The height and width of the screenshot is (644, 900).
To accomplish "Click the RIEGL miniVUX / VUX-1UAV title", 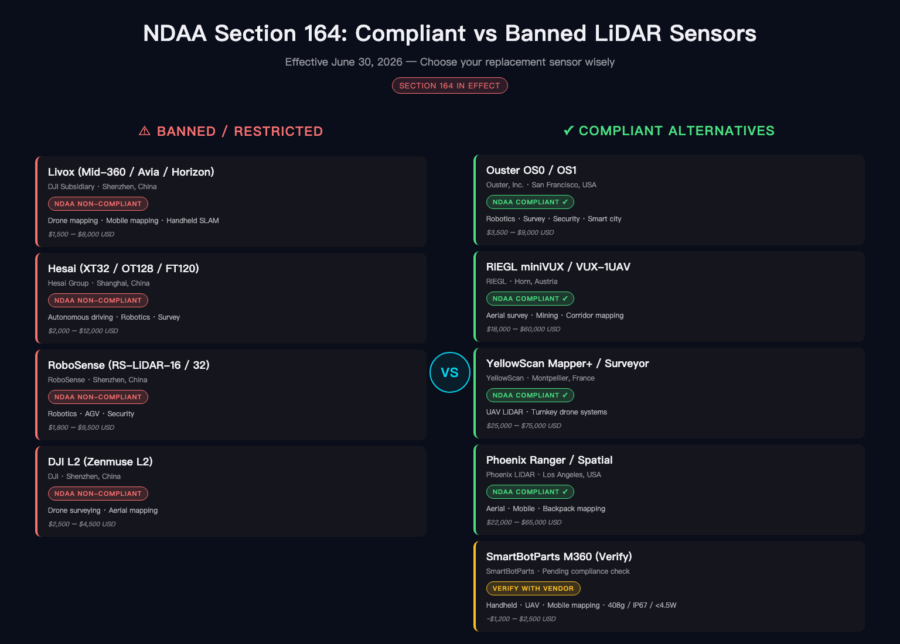I will (x=558, y=266).
